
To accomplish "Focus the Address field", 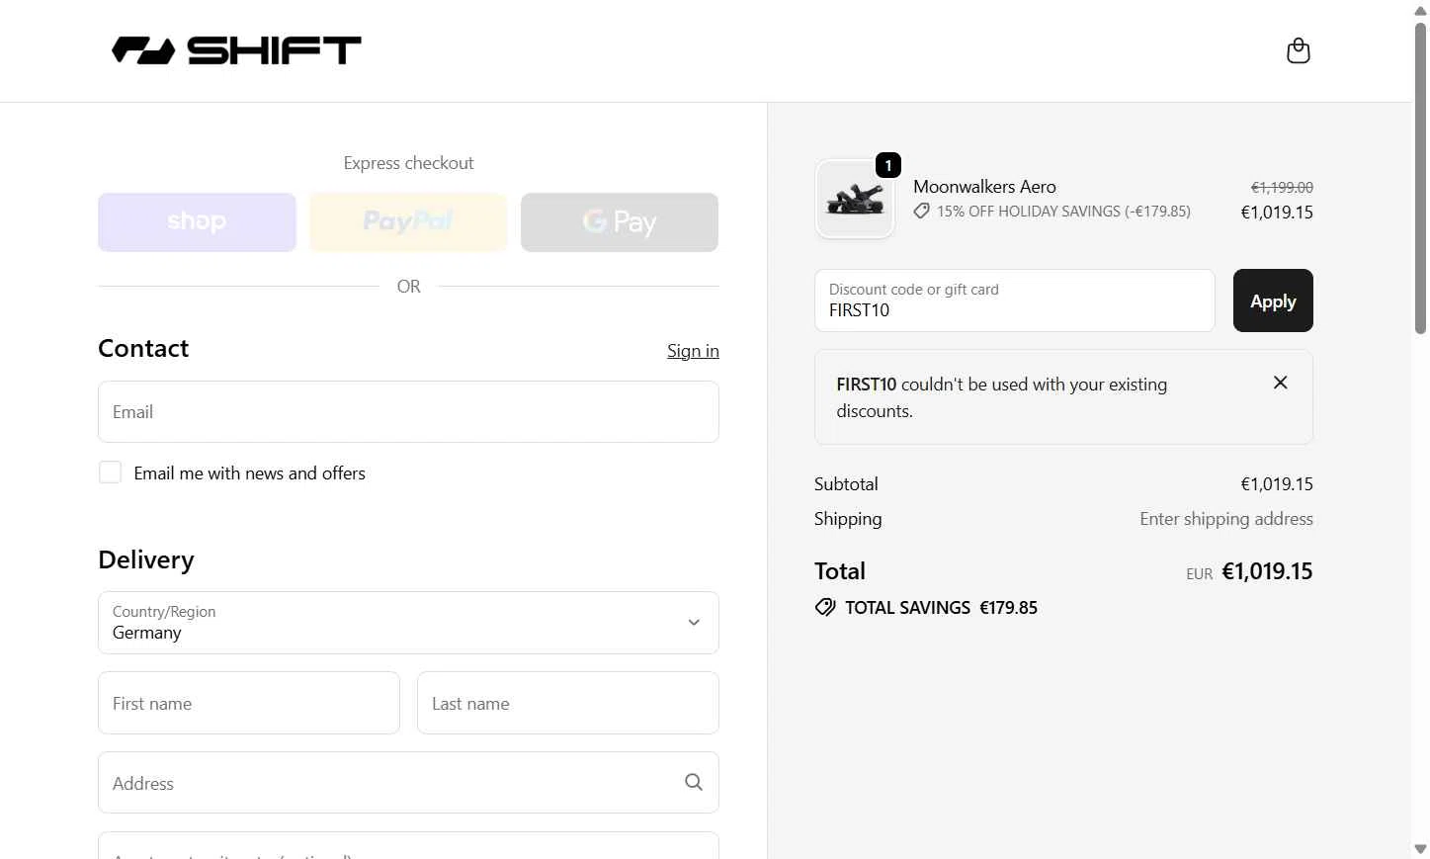I will [x=408, y=783].
